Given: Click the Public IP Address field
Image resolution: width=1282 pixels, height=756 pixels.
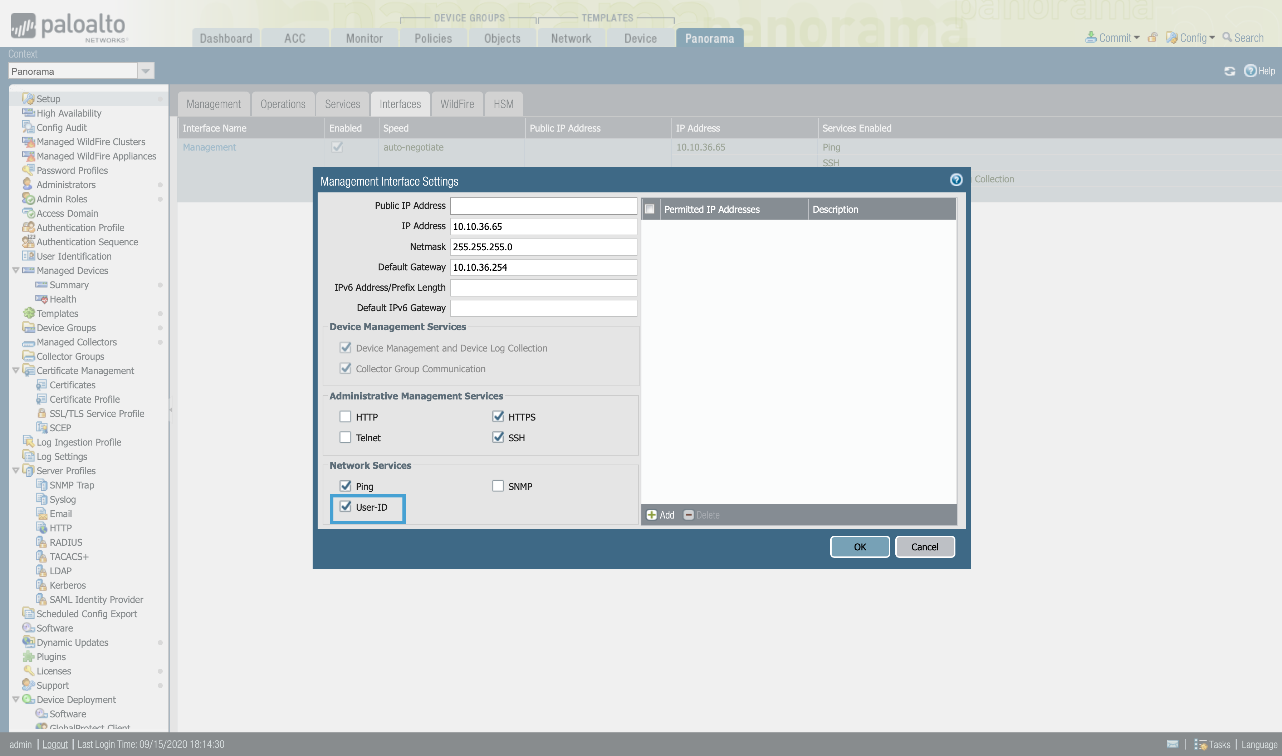Looking at the screenshot, I should 543,206.
